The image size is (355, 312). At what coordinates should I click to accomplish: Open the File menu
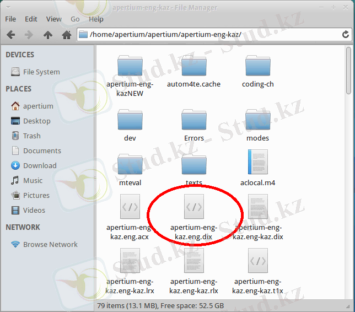(x=10, y=19)
